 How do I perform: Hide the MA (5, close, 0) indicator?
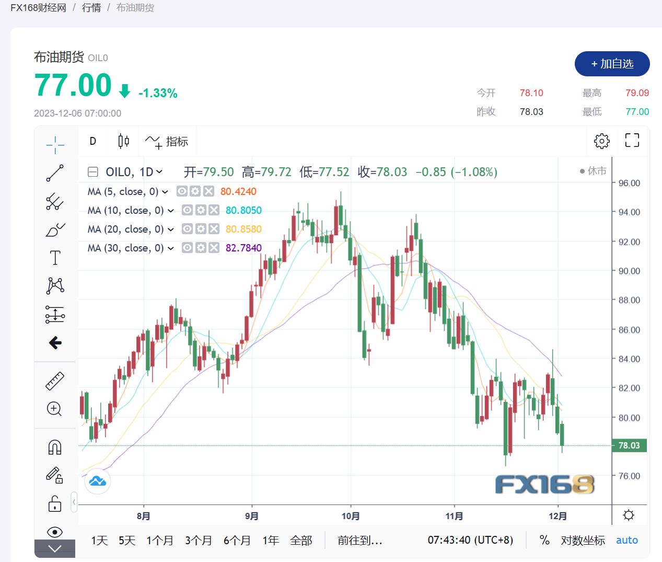182,191
